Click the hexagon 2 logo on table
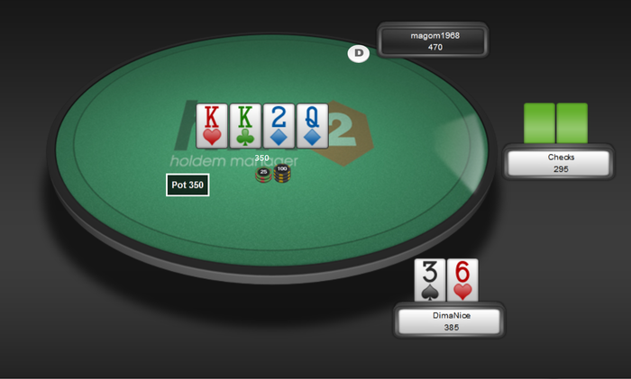Image resolution: width=631 pixels, height=379 pixels. pyautogui.click(x=343, y=132)
